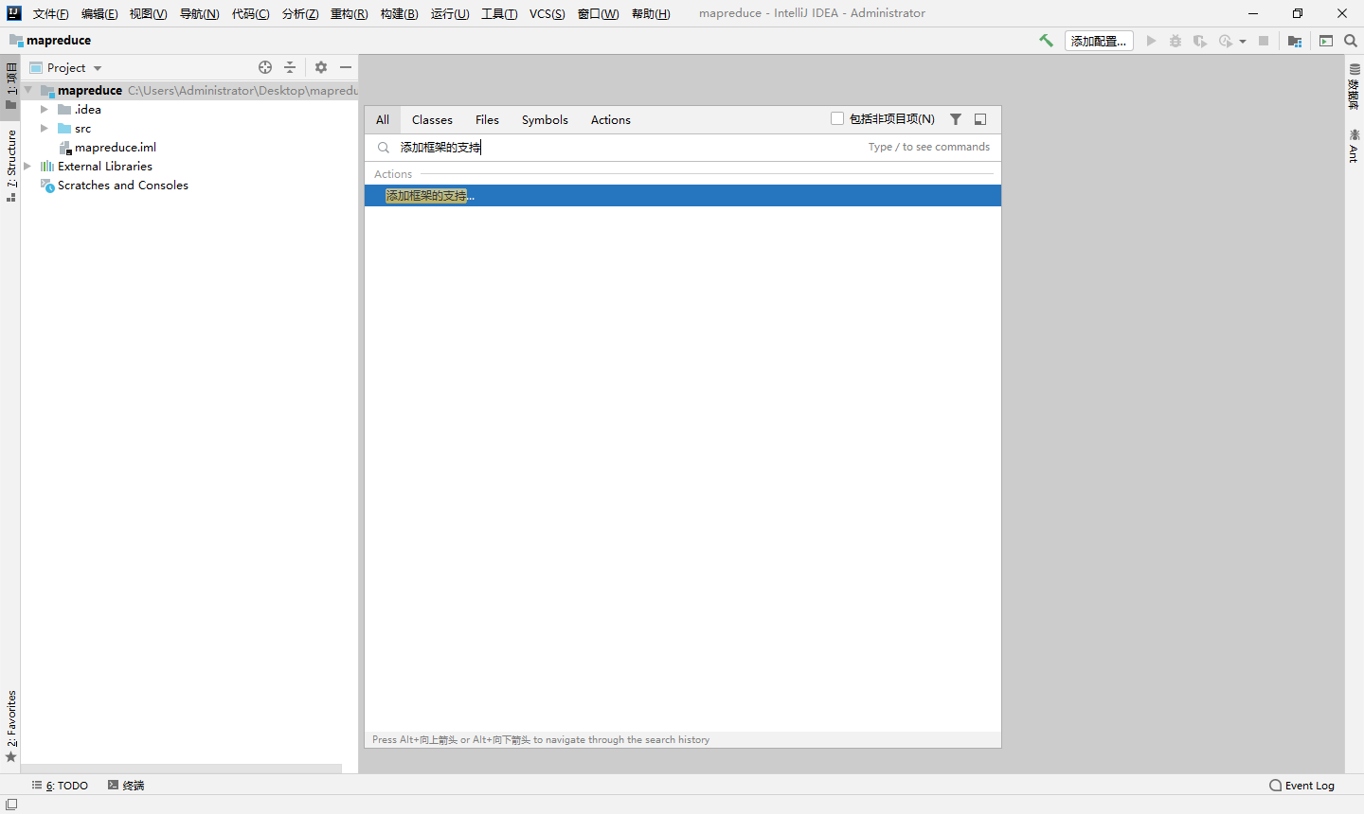
Task: Open the Event Log in status bar
Action: 1301,786
